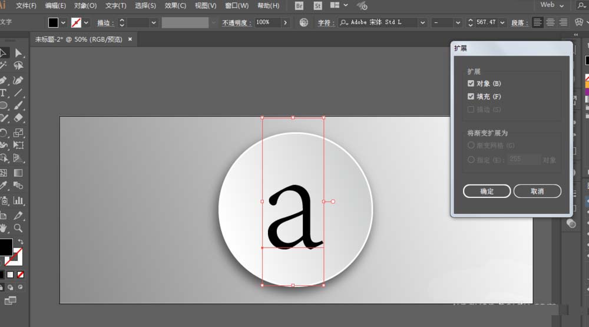
Task: Click the 字符 character panel link
Action: click(x=326, y=23)
